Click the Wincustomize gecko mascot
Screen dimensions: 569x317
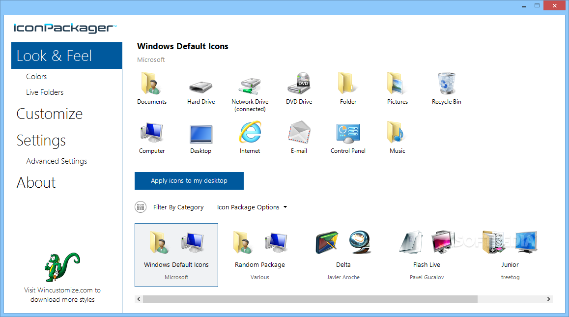click(62, 267)
